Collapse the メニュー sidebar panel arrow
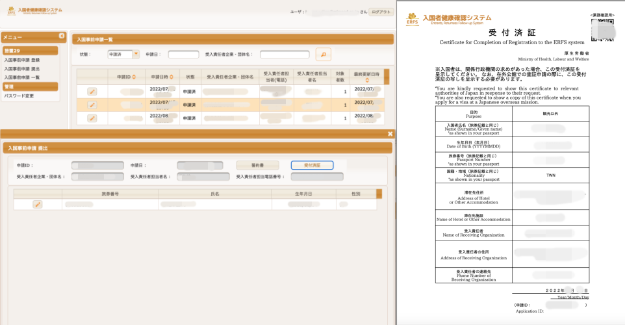The width and height of the screenshot is (625, 325). click(x=62, y=36)
